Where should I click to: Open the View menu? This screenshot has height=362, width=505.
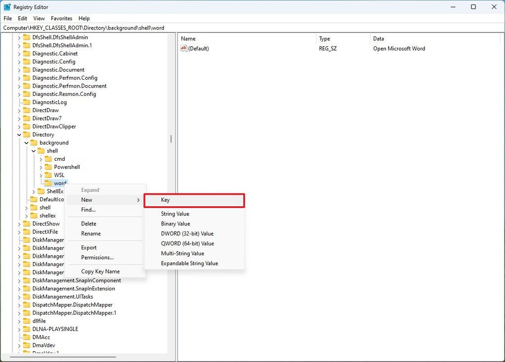click(x=38, y=18)
